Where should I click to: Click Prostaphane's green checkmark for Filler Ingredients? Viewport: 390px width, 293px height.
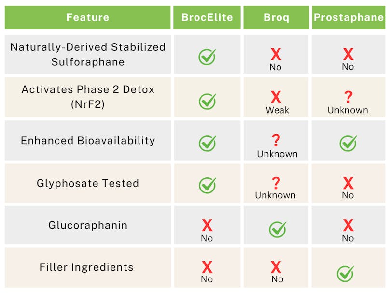pos(345,274)
